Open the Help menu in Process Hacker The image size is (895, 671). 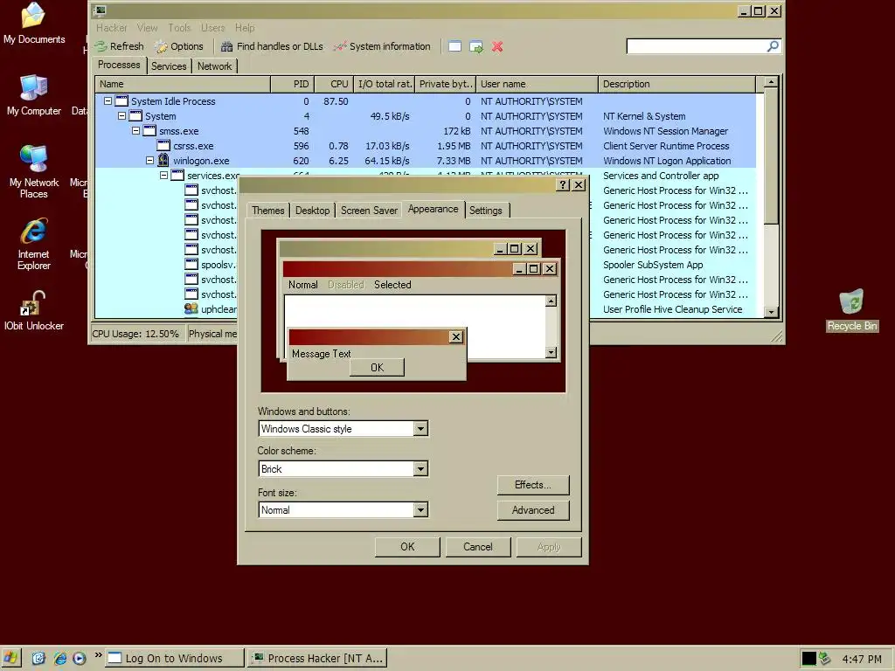pos(245,27)
